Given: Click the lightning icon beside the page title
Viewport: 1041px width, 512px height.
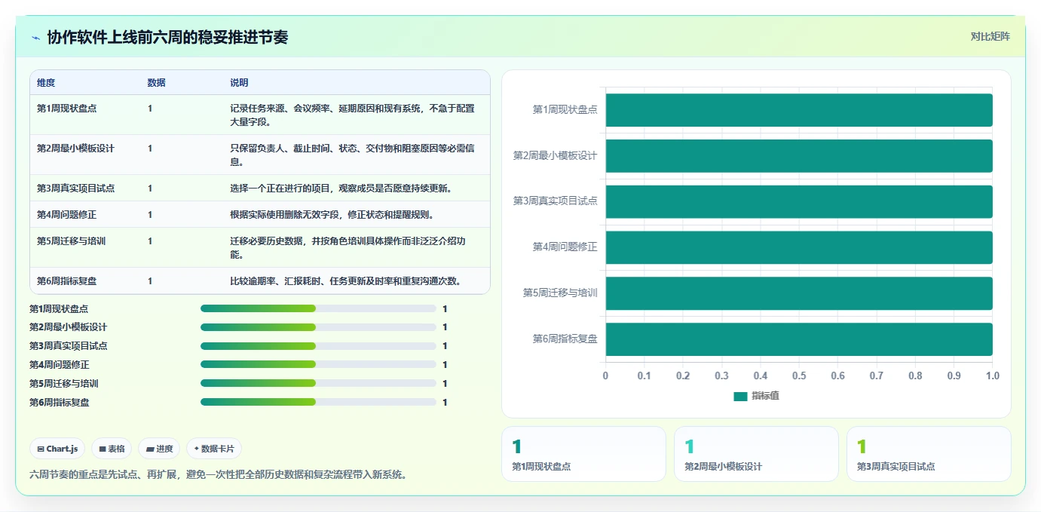Looking at the screenshot, I should click(x=35, y=38).
